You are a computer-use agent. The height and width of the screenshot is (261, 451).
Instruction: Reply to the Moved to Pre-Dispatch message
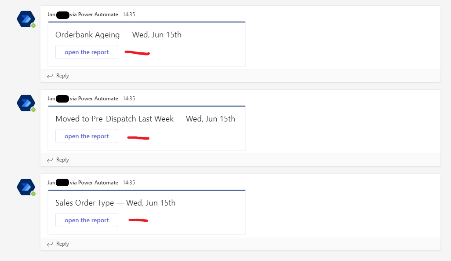click(62, 160)
